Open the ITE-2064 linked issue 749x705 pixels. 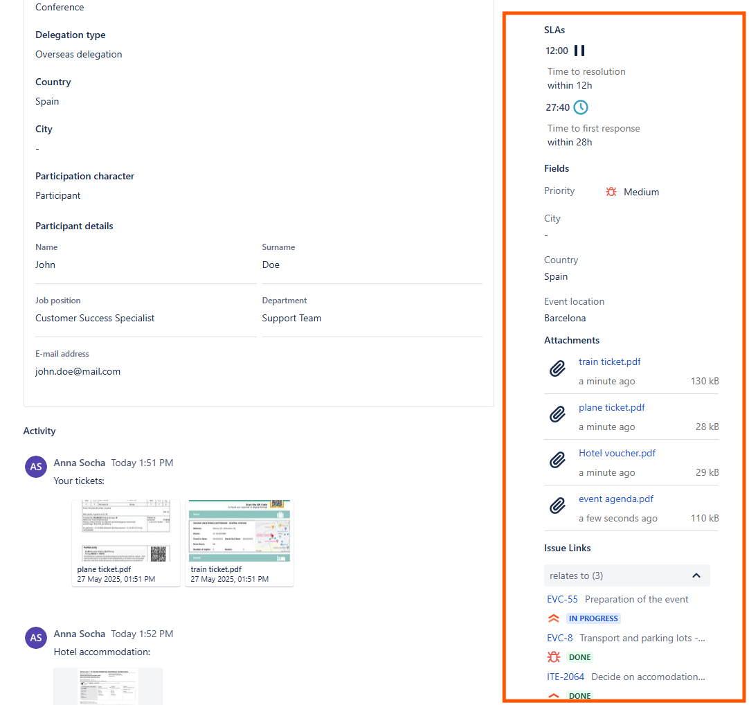[x=566, y=677]
